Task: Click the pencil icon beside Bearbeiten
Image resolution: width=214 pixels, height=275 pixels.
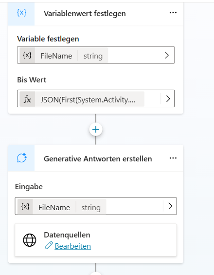Action: (49, 246)
